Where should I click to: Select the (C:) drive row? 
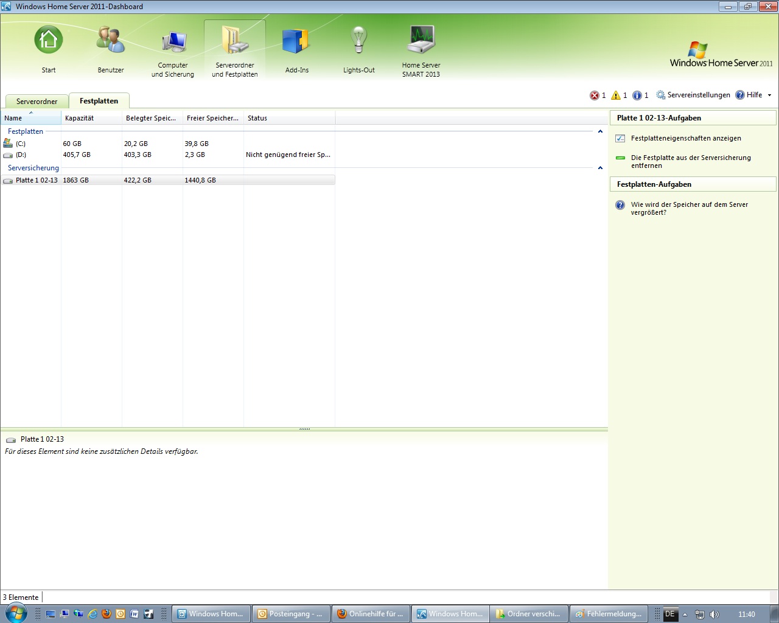coord(168,144)
